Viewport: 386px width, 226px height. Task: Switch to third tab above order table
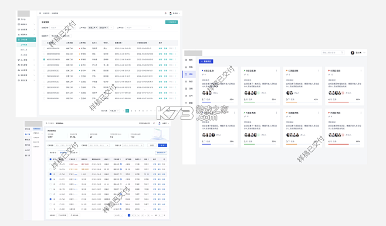pos(74,153)
